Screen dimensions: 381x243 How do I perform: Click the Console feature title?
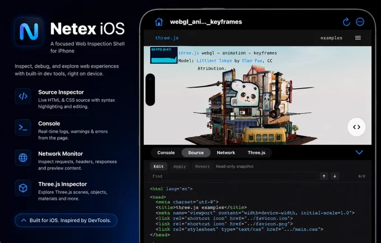(x=49, y=123)
